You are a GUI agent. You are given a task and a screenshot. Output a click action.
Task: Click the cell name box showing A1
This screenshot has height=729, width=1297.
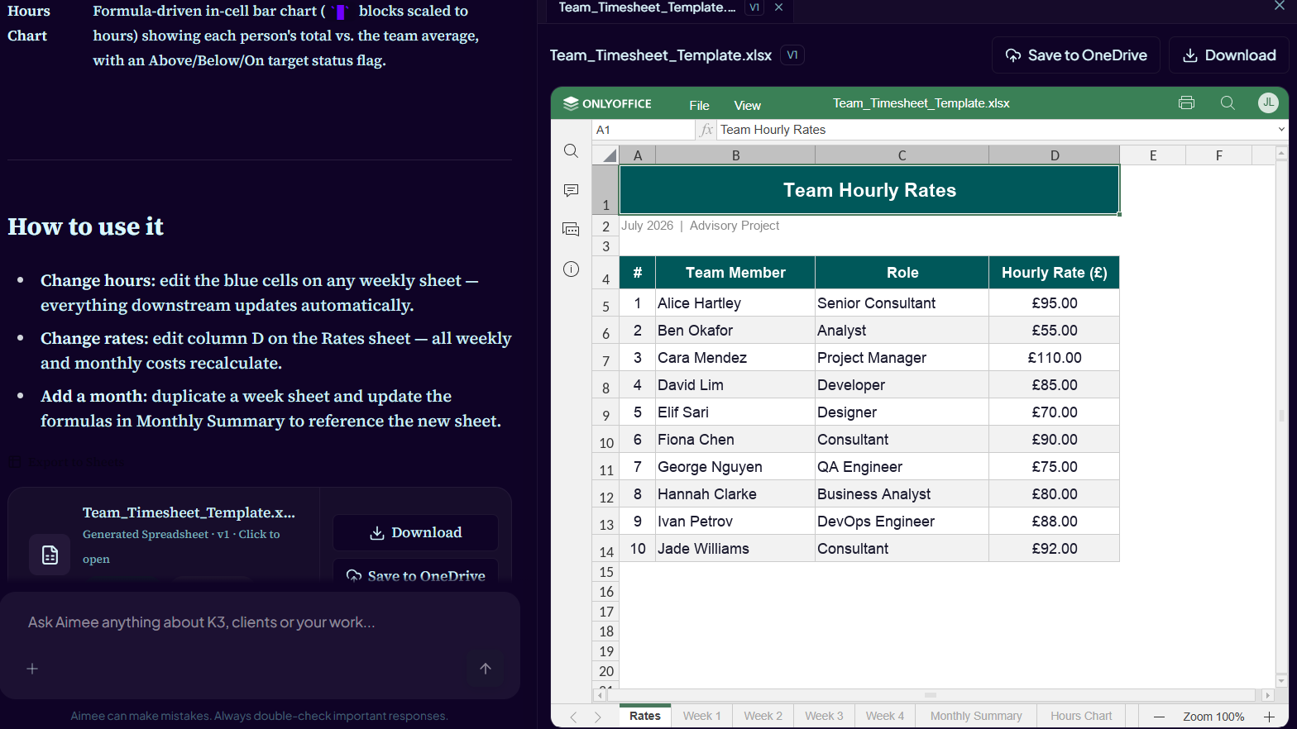(644, 130)
